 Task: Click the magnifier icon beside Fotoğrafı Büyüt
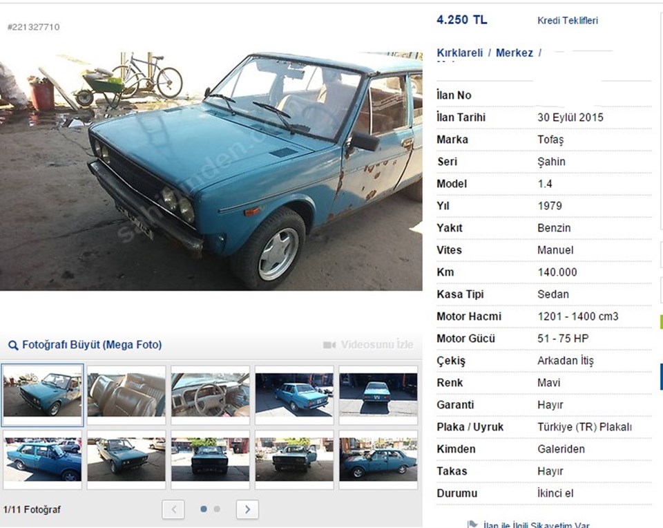click(13, 346)
